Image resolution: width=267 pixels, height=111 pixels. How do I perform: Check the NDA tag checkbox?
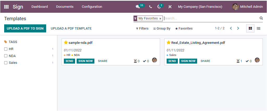[x=6, y=56]
